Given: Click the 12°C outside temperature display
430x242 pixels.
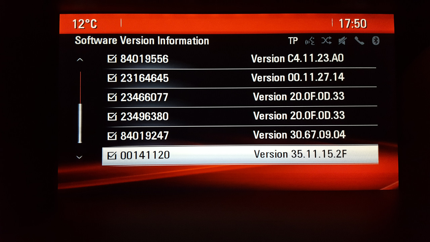Looking at the screenshot, I should pos(85,24).
